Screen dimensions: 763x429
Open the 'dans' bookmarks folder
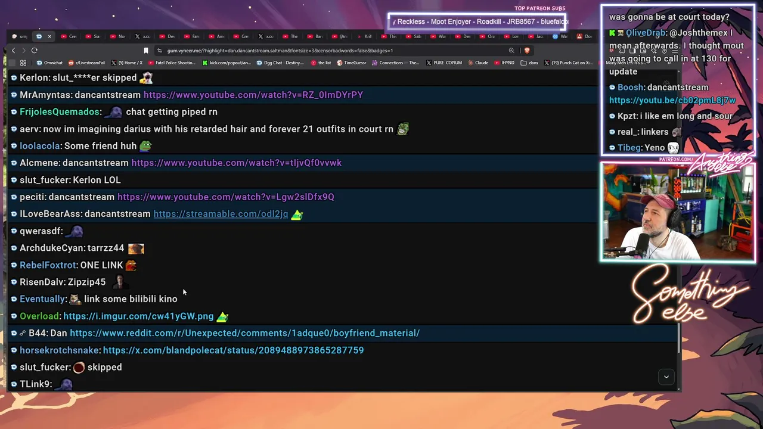pos(529,63)
